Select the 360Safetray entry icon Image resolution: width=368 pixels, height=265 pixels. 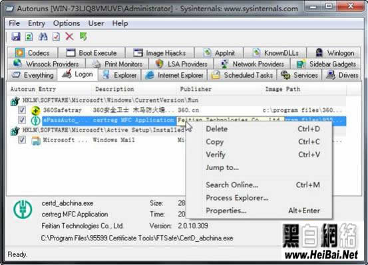coord(35,110)
